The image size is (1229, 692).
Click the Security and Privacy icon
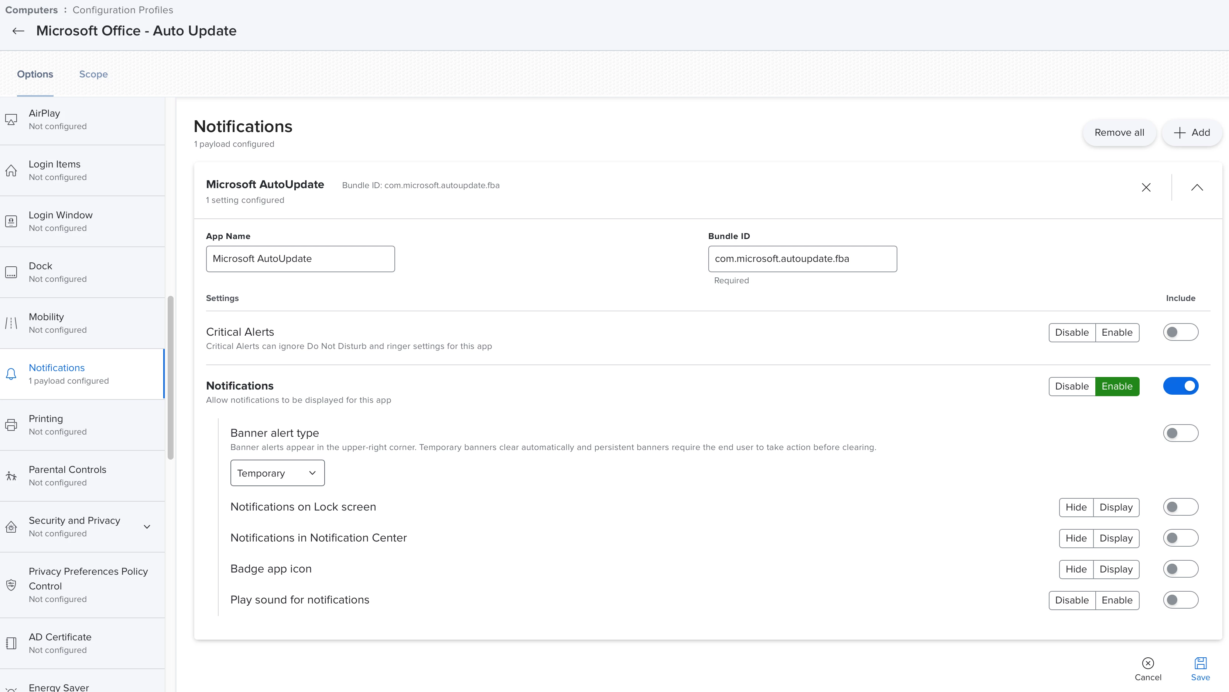click(x=11, y=527)
